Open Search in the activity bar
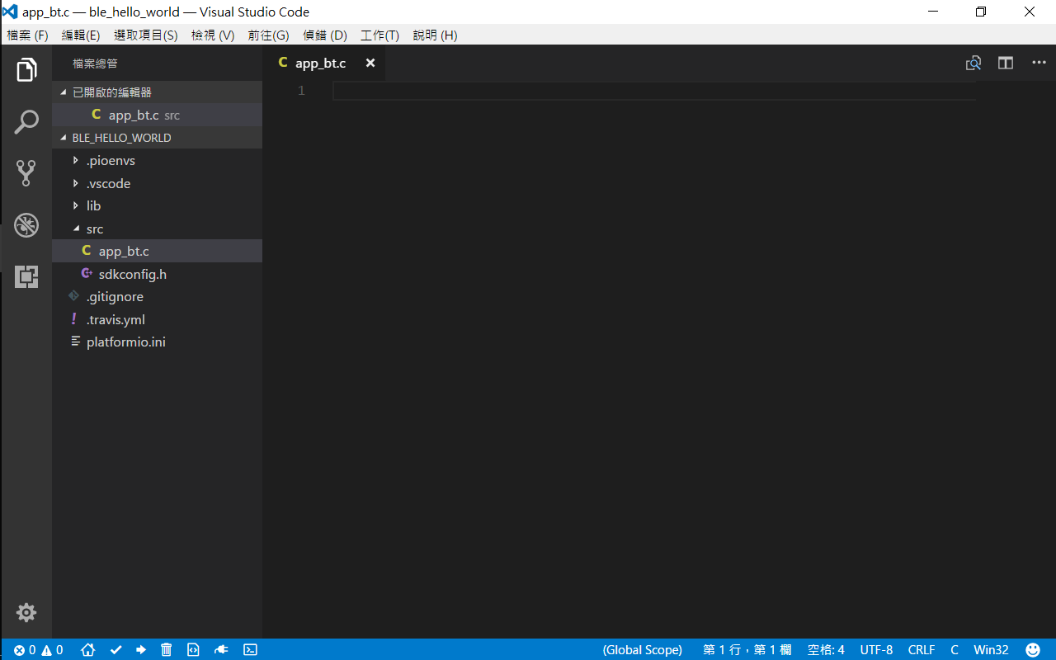The height and width of the screenshot is (660, 1056). (x=26, y=121)
